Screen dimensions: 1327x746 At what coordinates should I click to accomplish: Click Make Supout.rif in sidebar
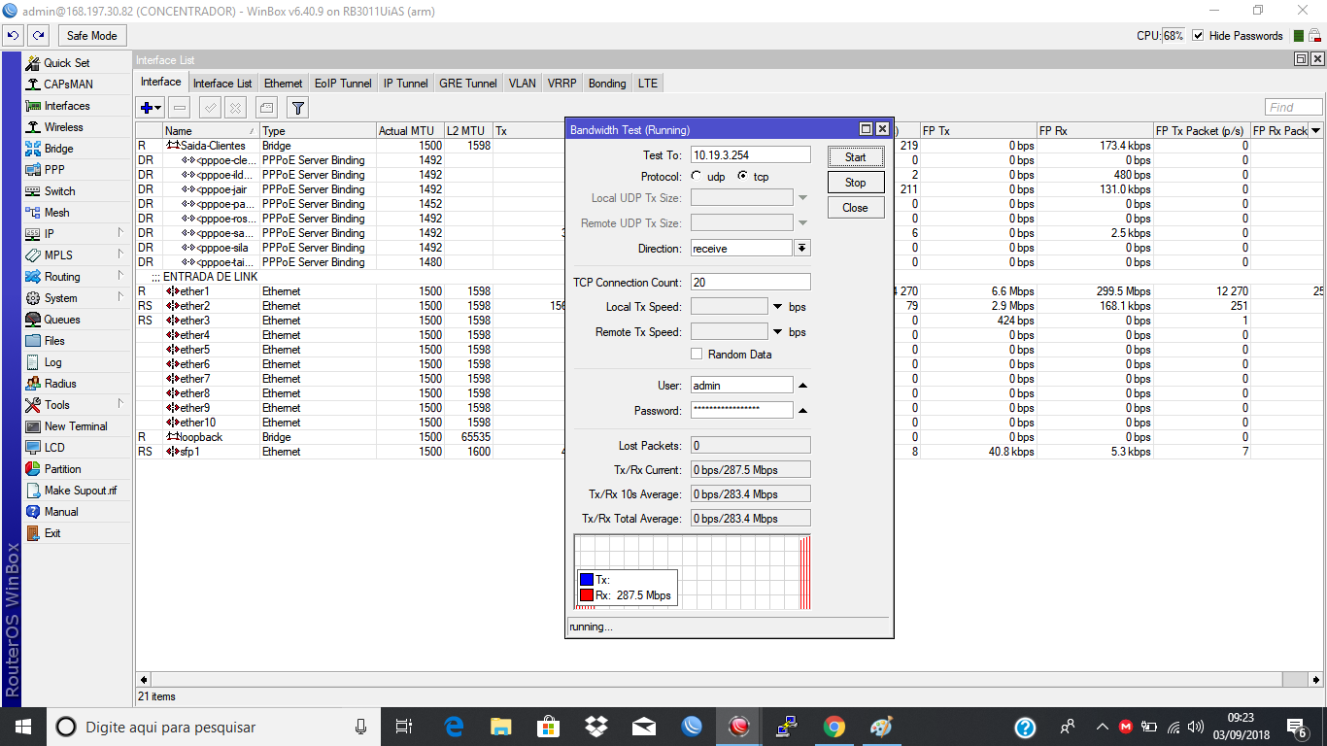click(80, 490)
